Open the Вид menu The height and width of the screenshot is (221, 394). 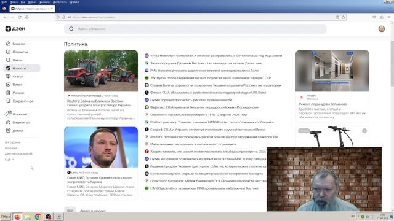coord(23,2)
